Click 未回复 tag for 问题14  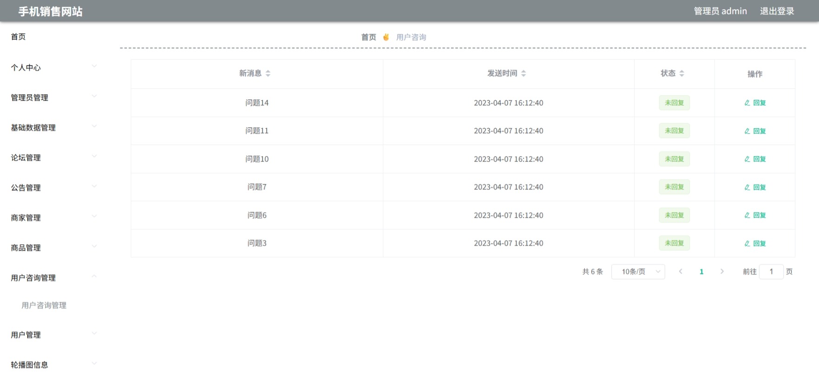pyautogui.click(x=674, y=103)
